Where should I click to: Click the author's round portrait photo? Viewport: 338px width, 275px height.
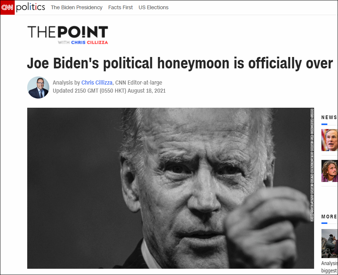pos(38,87)
